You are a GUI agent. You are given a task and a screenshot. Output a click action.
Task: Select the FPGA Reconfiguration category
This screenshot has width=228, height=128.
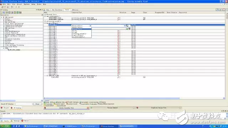pyautogui.click(x=12, y=31)
